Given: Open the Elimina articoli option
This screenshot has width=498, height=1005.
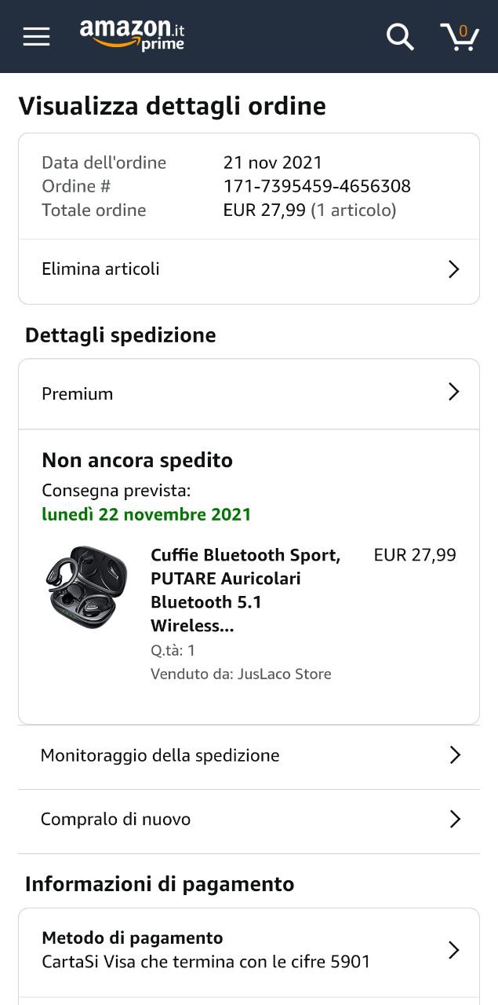Looking at the screenshot, I should (100, 269).
